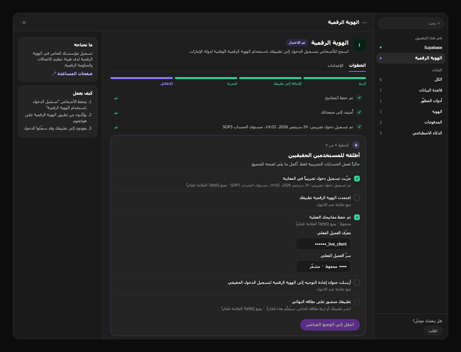This screenshot has height=352, width=461.
Task: Close the panel with the X icon
Action: pyautogui.click(x=24, y=22)
